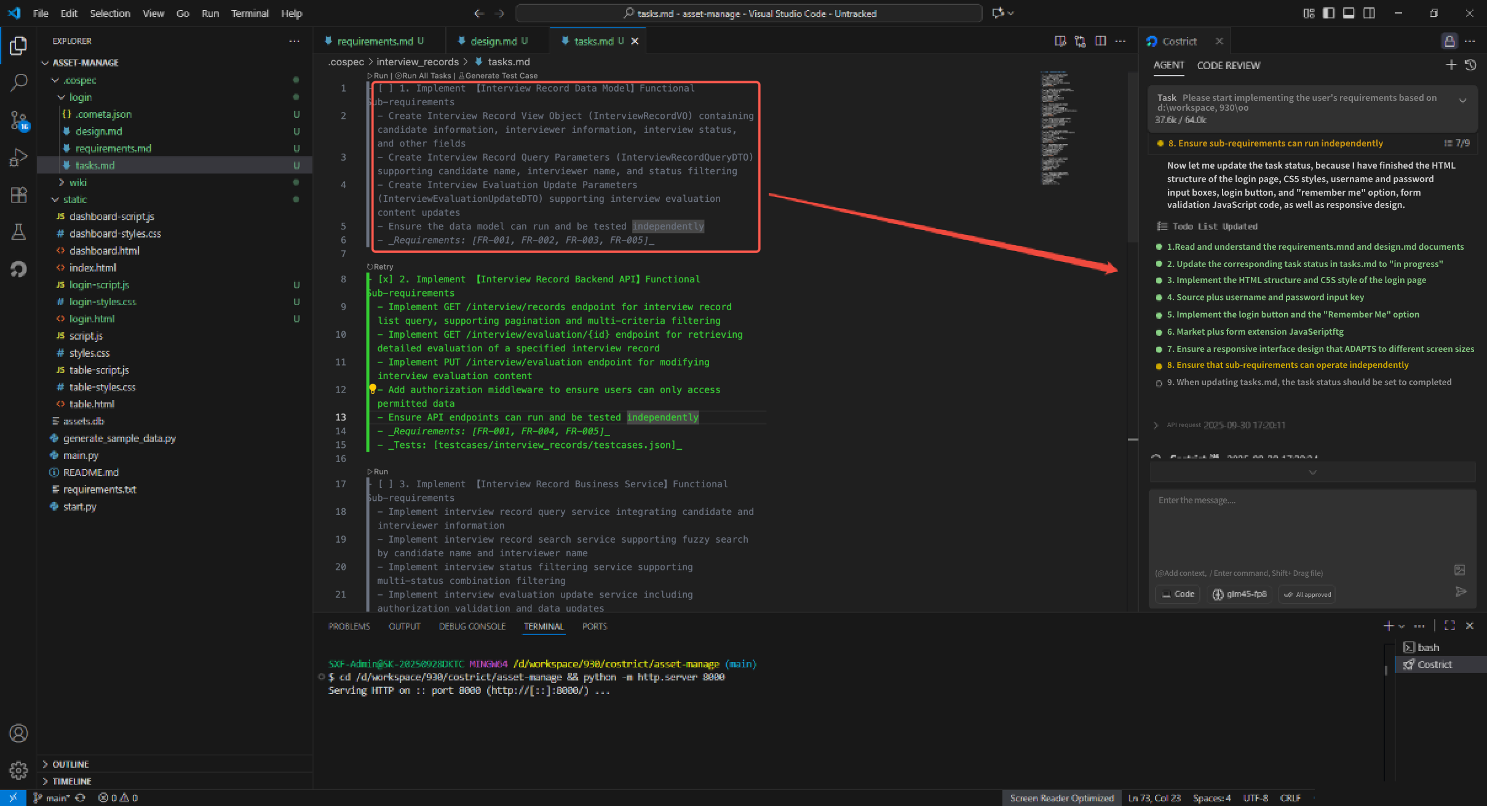
Task: Open the Terminal menu
Action: 249,14
